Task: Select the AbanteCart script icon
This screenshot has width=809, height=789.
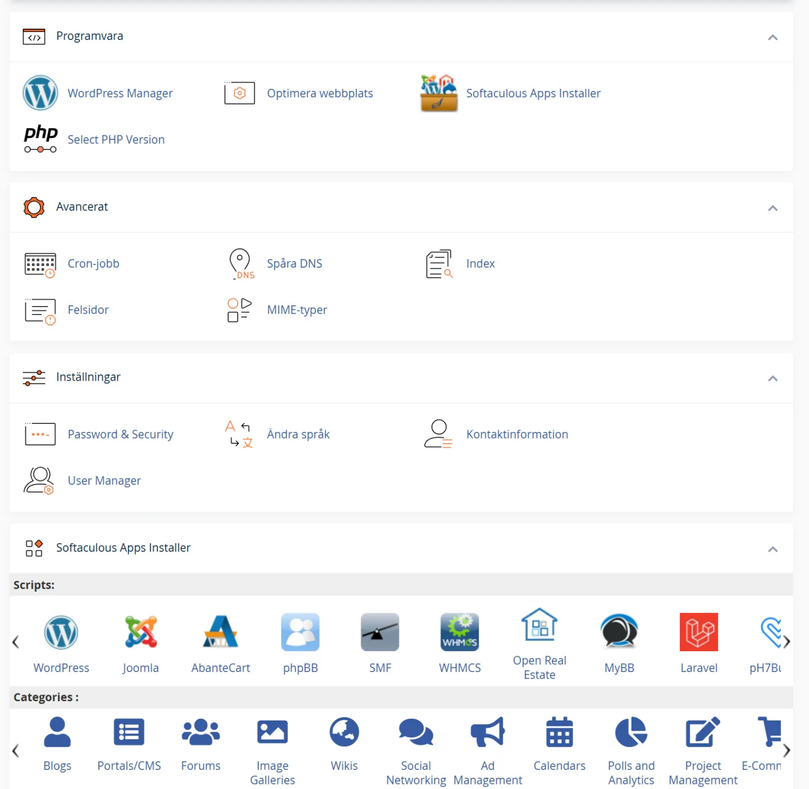Action: pos(221,632)
